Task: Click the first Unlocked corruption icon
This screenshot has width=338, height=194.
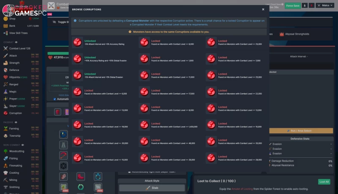Action: point(77,42)
